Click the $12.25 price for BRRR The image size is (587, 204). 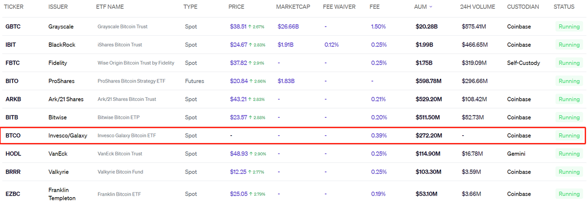(x=238, y=172)
